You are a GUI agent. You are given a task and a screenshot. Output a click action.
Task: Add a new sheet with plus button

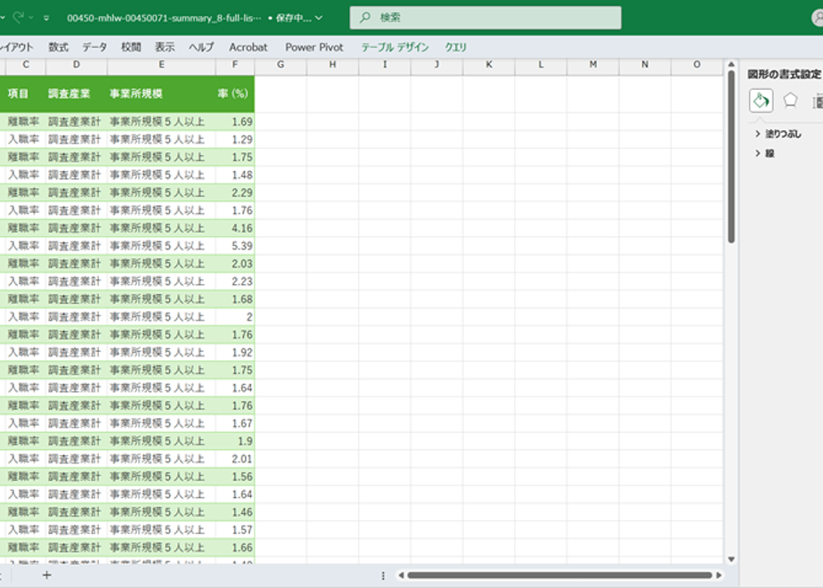point(46,576)
